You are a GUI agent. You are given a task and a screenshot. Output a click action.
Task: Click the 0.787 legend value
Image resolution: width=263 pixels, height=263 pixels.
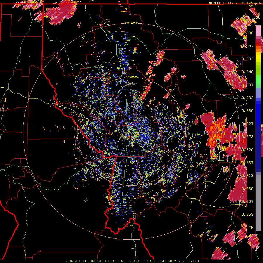[248, 85]
